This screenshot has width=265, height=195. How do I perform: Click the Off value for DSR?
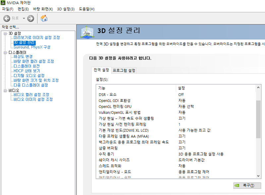tap(181, 95)
